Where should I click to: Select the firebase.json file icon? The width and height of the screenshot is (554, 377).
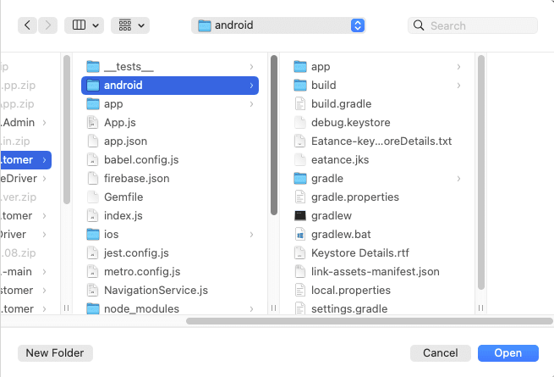pyautogui.click(x=93, y=179)
